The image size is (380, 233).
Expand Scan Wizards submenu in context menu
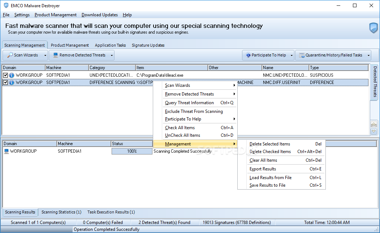(234, 85)
